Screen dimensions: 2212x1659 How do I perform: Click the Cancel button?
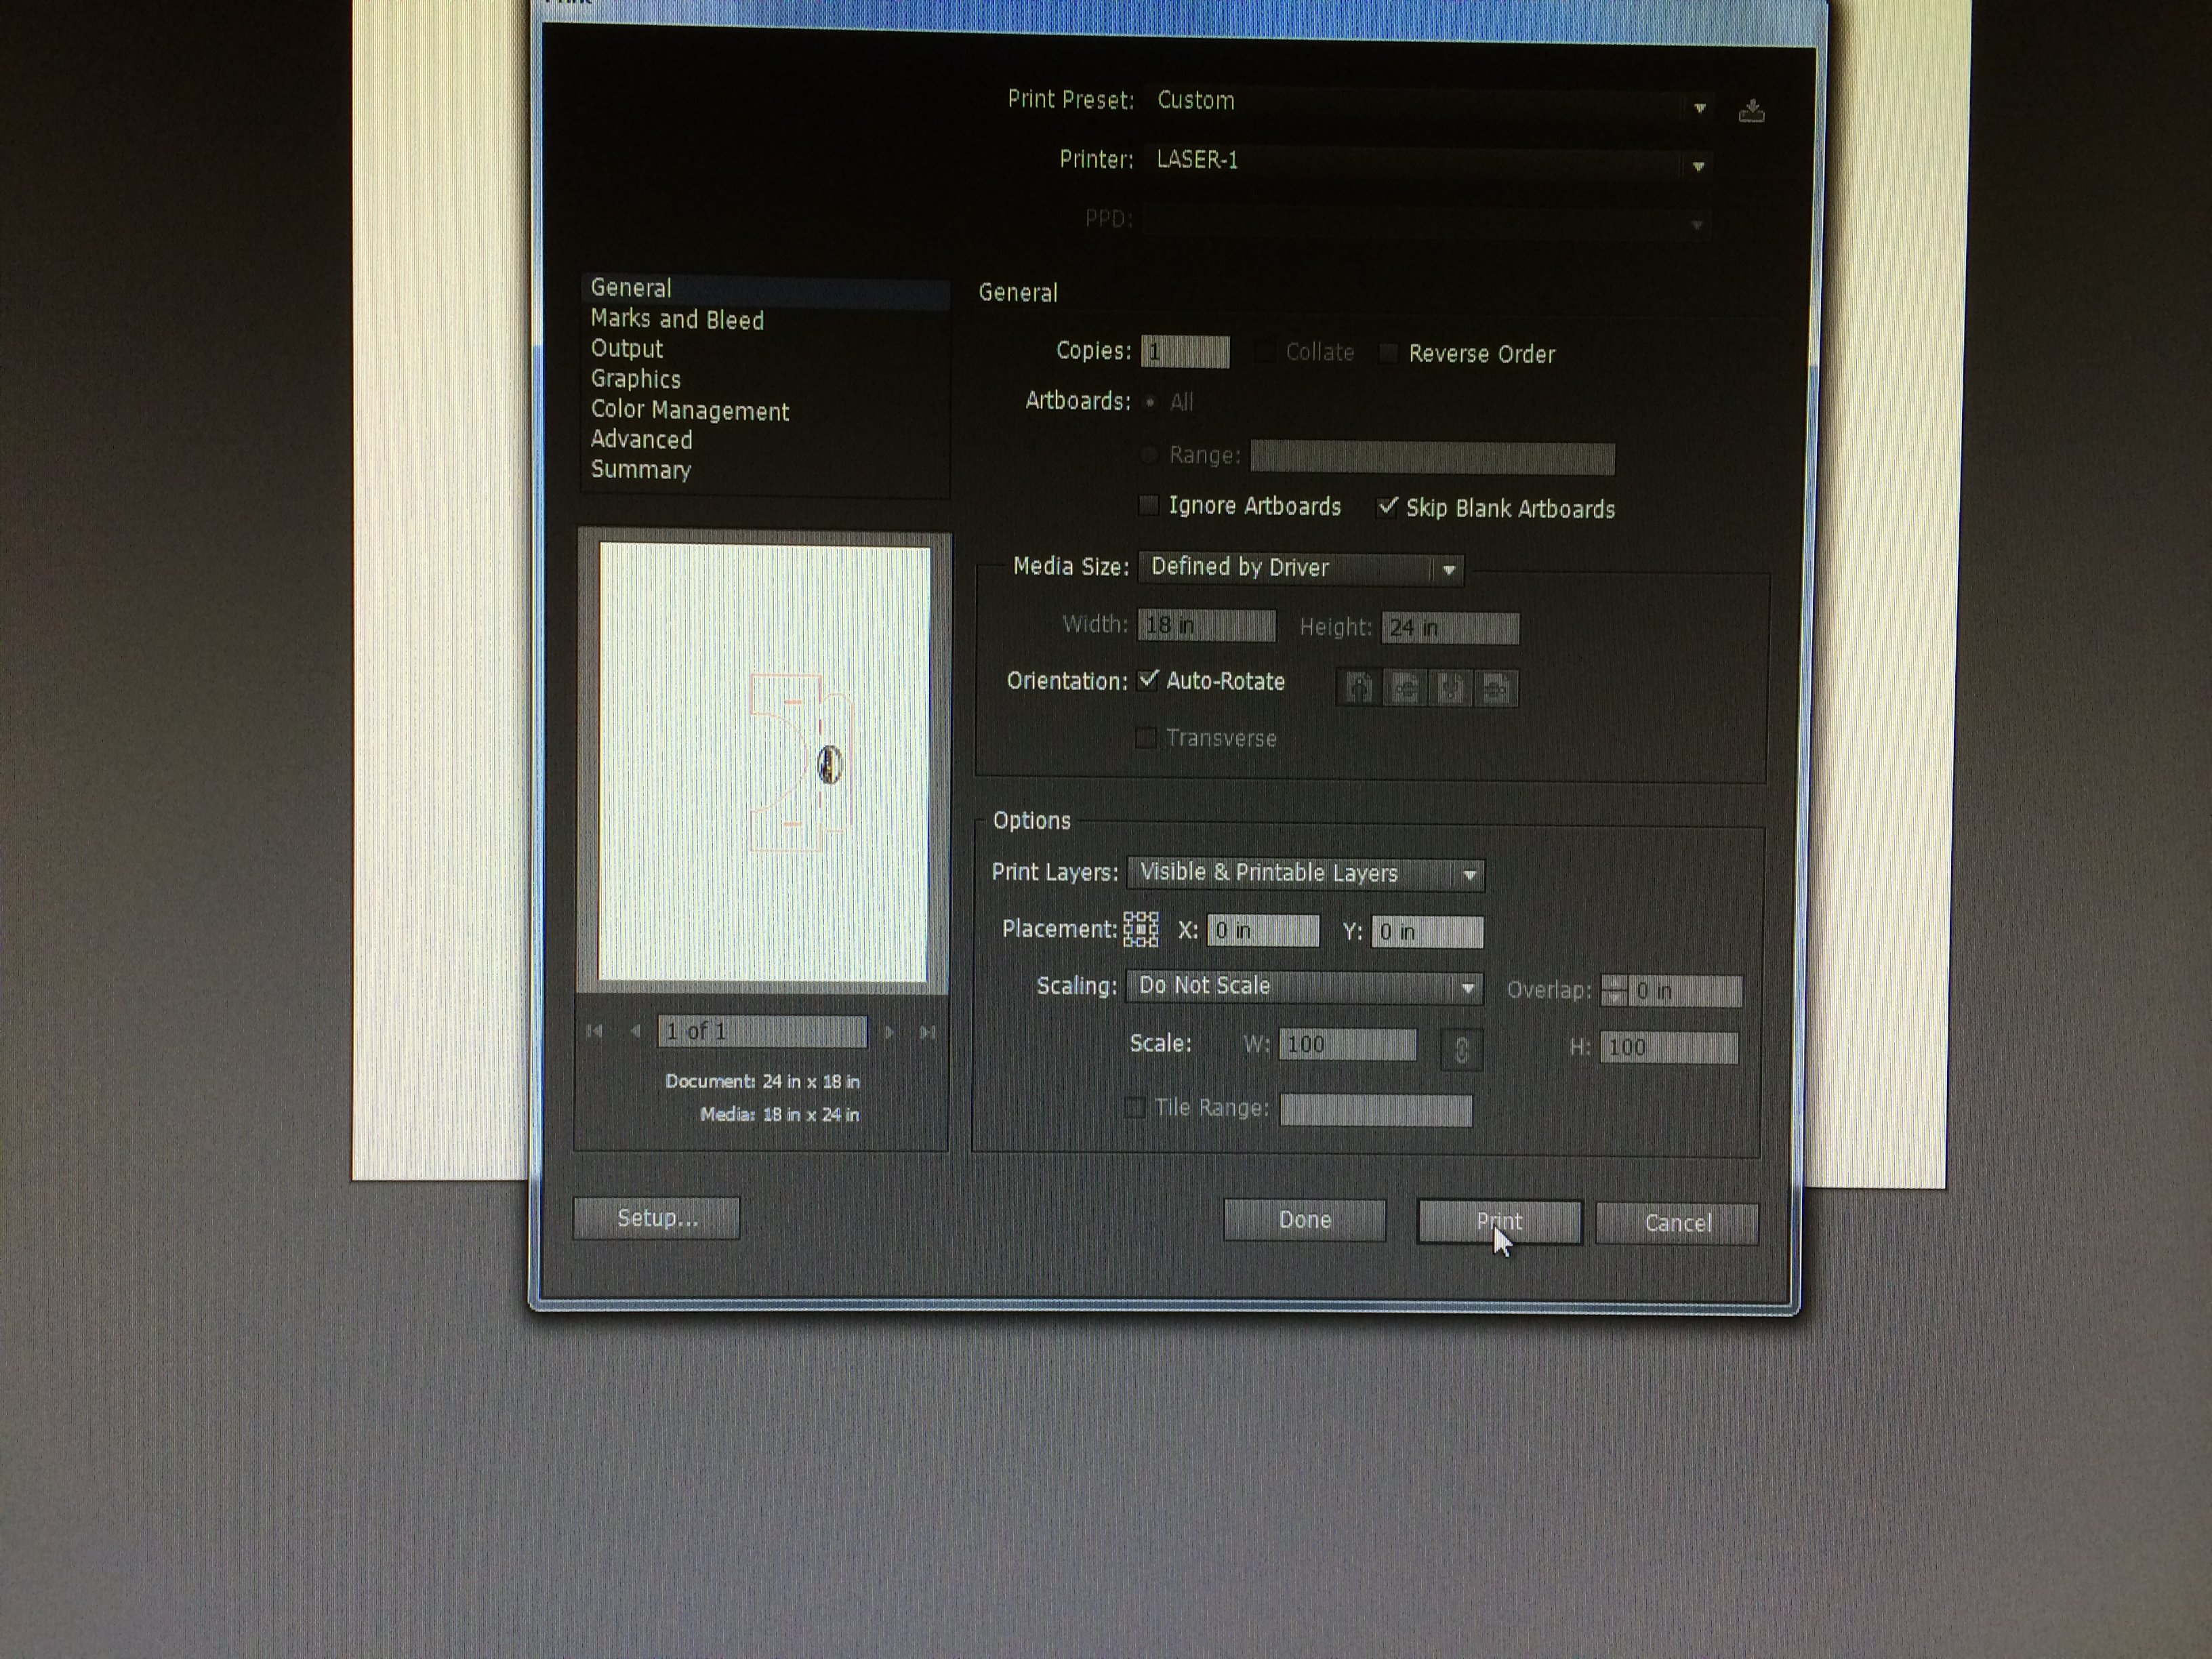pyautogui.click(x=1678, y=1224)
